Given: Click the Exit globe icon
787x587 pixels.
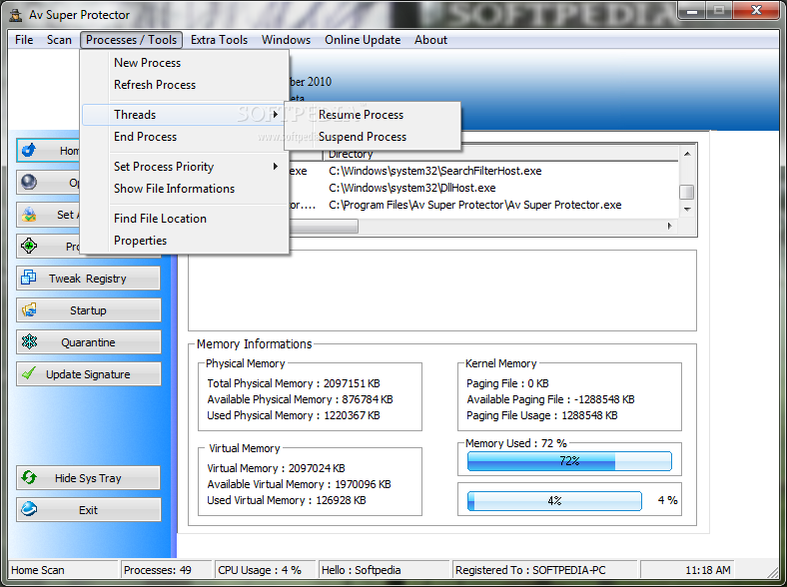Looking at the screenshot, I should (x=29, y=509).
